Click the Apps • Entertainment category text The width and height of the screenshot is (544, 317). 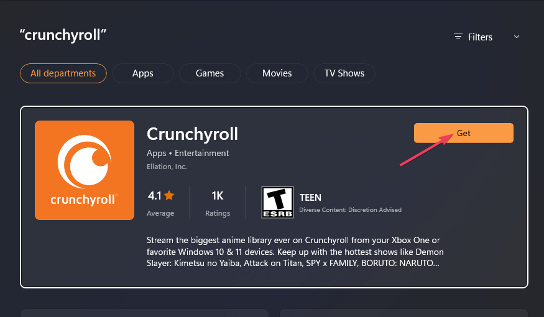tap(188, 153)
